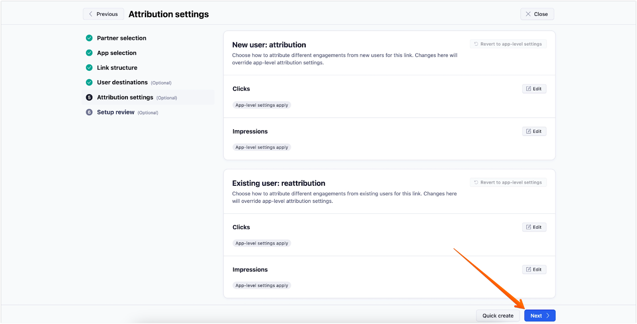Screen dimensions: 637x324
Task: Edit new user Clicks attribution
Action: click(534, 89)
